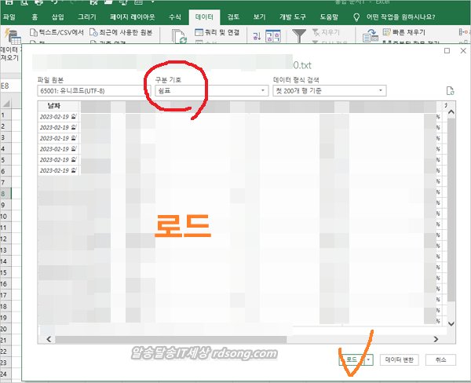471x383 pixels.
Task: Expand the arrow next to 로드 button
Action: (x=367, y=359)
